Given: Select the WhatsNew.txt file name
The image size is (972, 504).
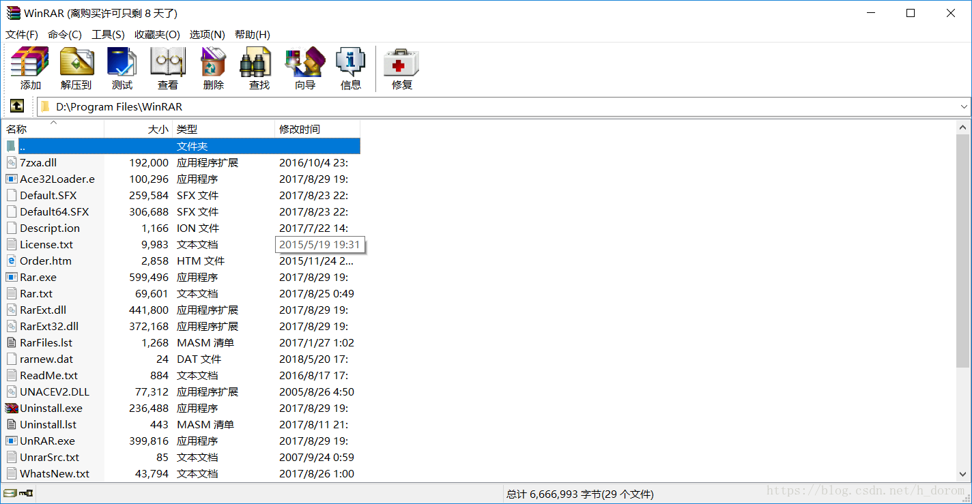Looking at the screenshot, I should tap(55, 473).
